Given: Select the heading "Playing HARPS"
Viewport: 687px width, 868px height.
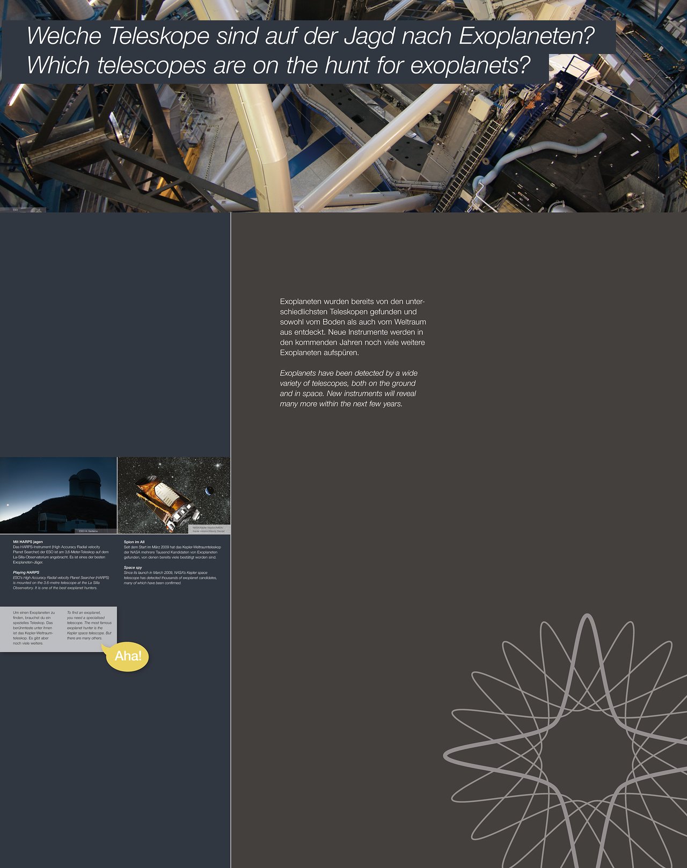Looking at the screenshot, I should (x=26, y=573).
